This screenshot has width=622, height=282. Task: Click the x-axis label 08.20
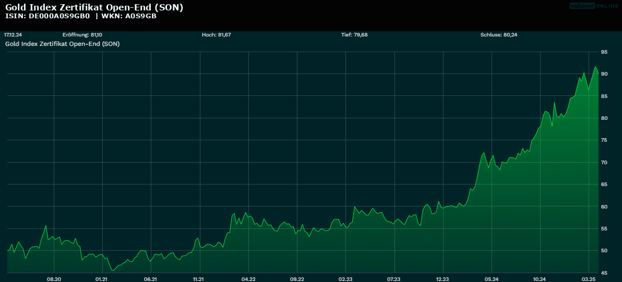pos(54,279)
